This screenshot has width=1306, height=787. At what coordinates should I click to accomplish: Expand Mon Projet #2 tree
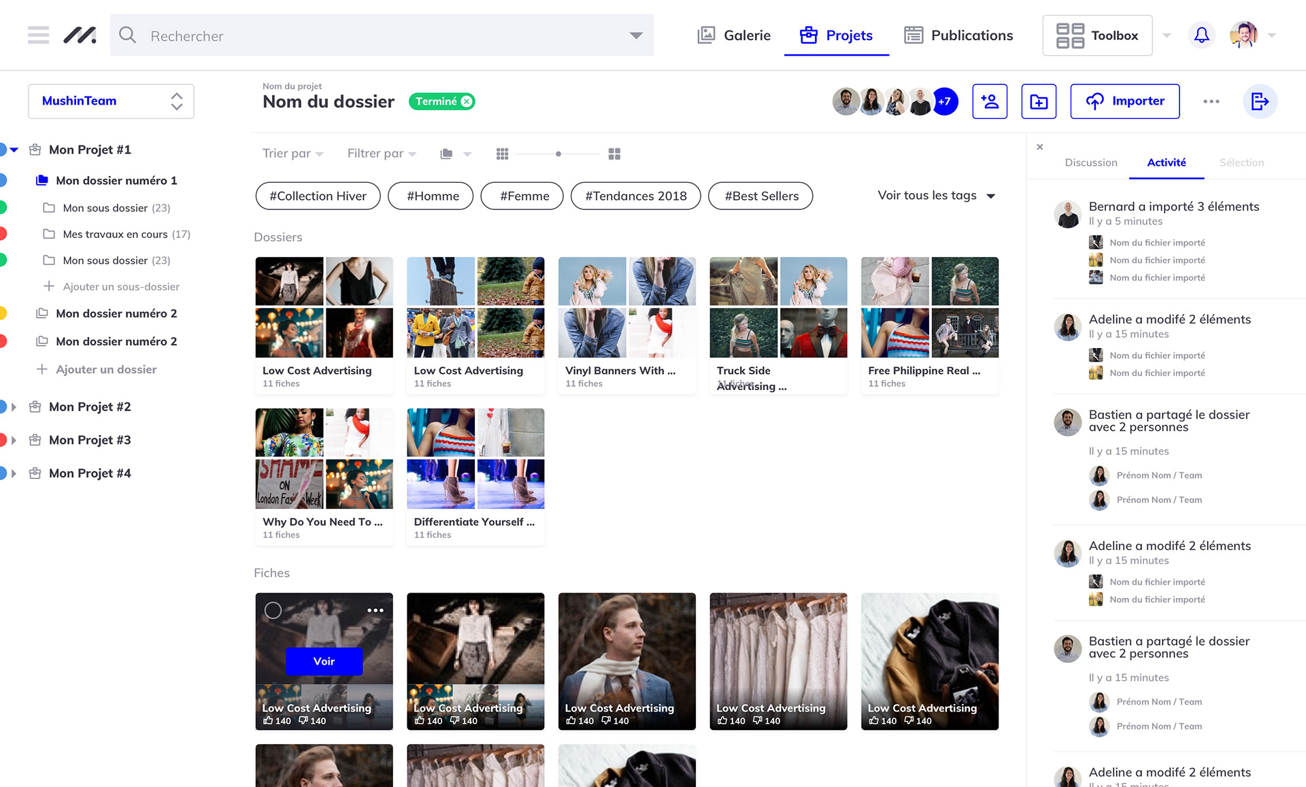click(14, 407)
